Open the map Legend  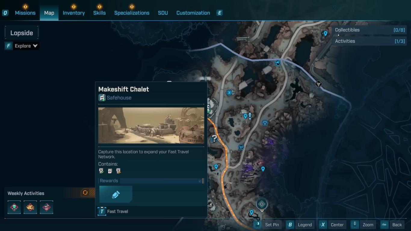click(x=300, y=225)
